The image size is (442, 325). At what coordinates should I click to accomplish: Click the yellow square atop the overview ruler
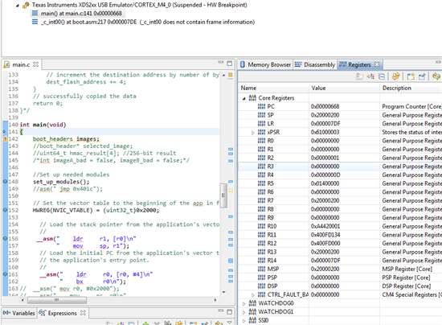(x=231, y=75)
